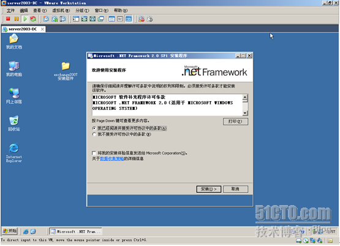The height and width of the screenshot is (246, 340).
Task: Select accept license agreement radio button
Action: [94, 128]
